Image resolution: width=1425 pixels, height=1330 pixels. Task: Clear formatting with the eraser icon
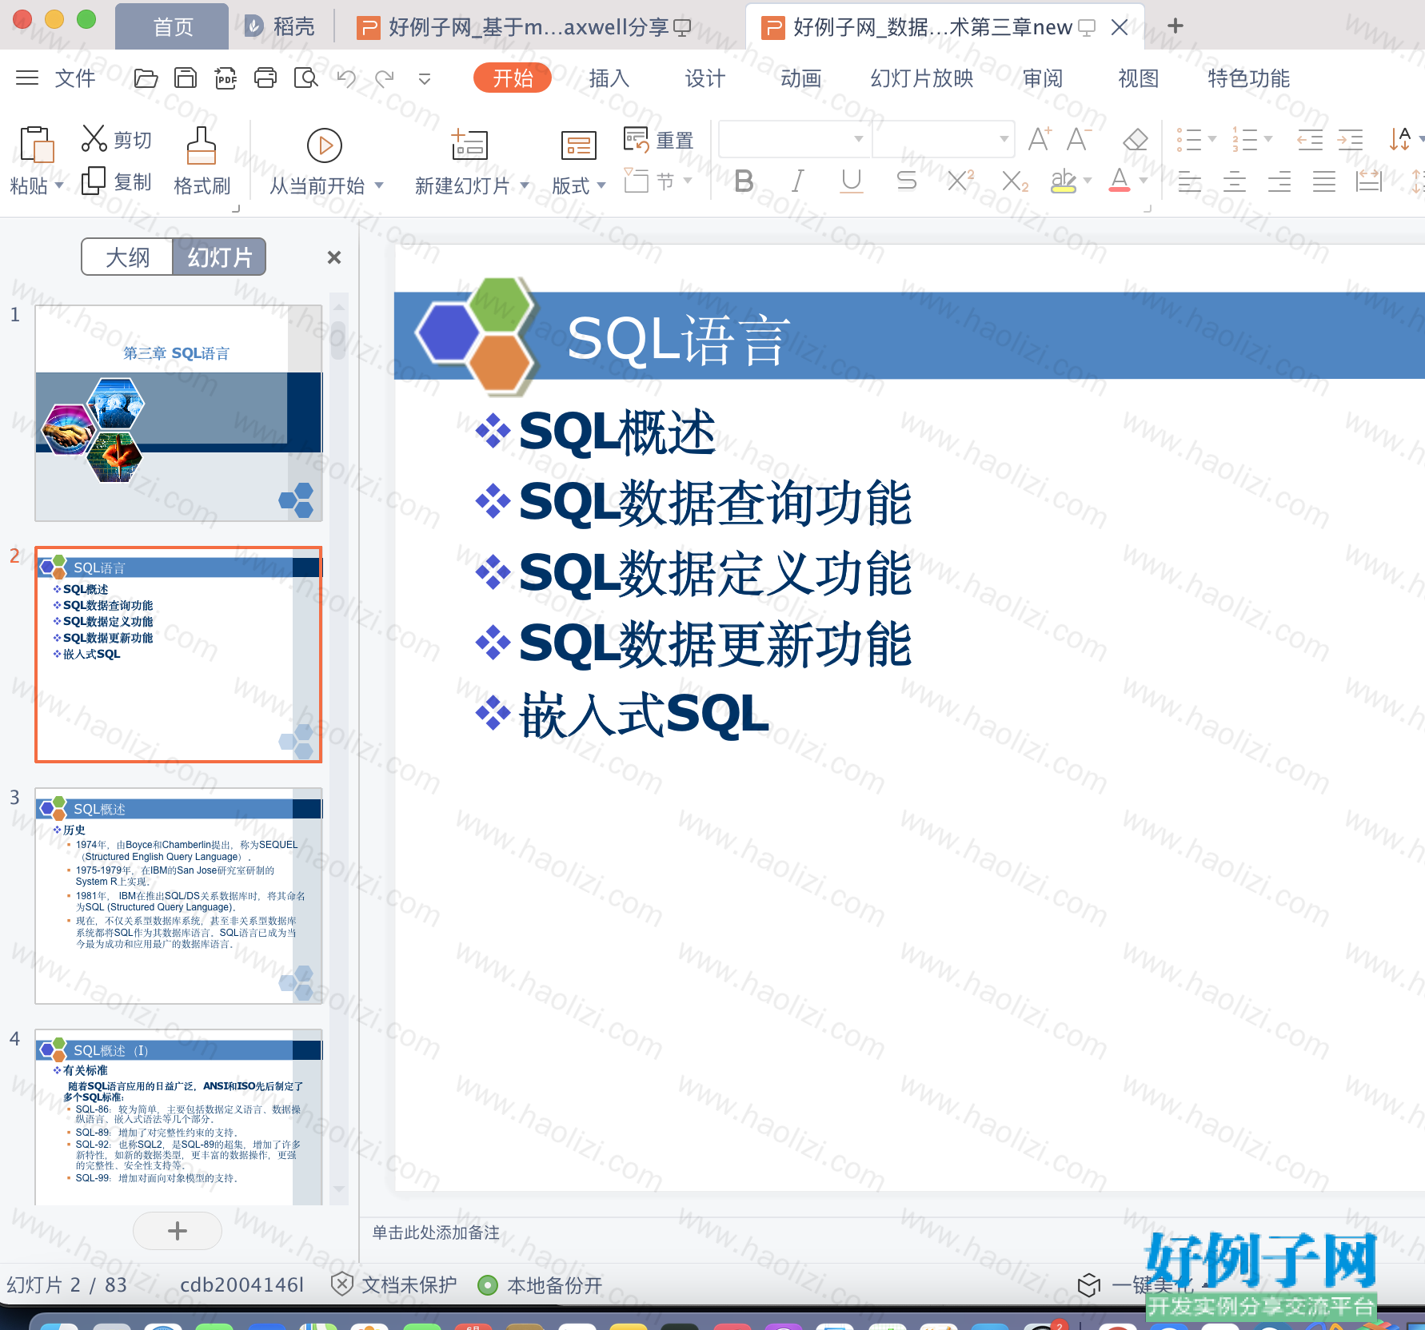[x=1136, y=140]
